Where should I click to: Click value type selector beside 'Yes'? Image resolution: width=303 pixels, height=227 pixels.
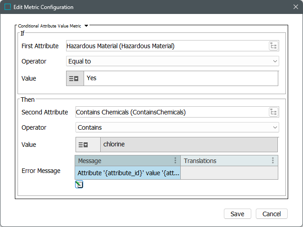click(x=74, y=78)
